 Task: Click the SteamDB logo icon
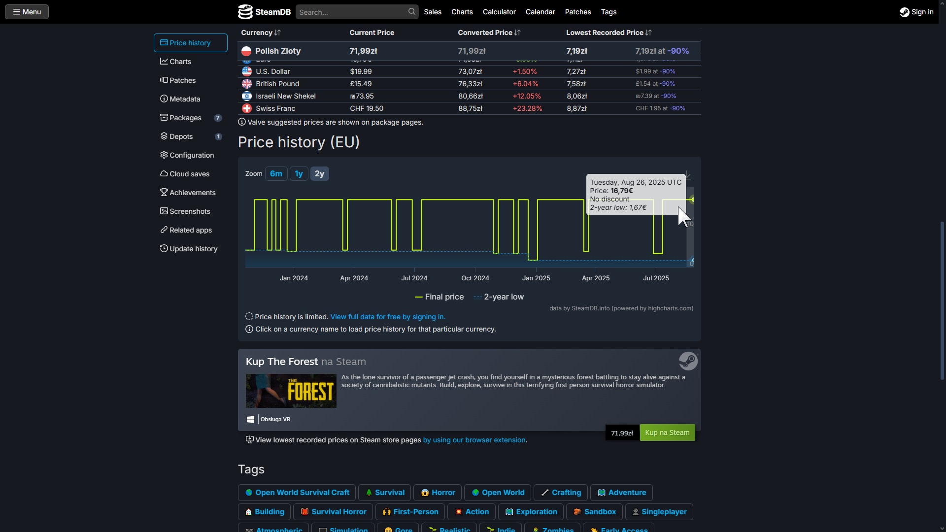point(245,12)
